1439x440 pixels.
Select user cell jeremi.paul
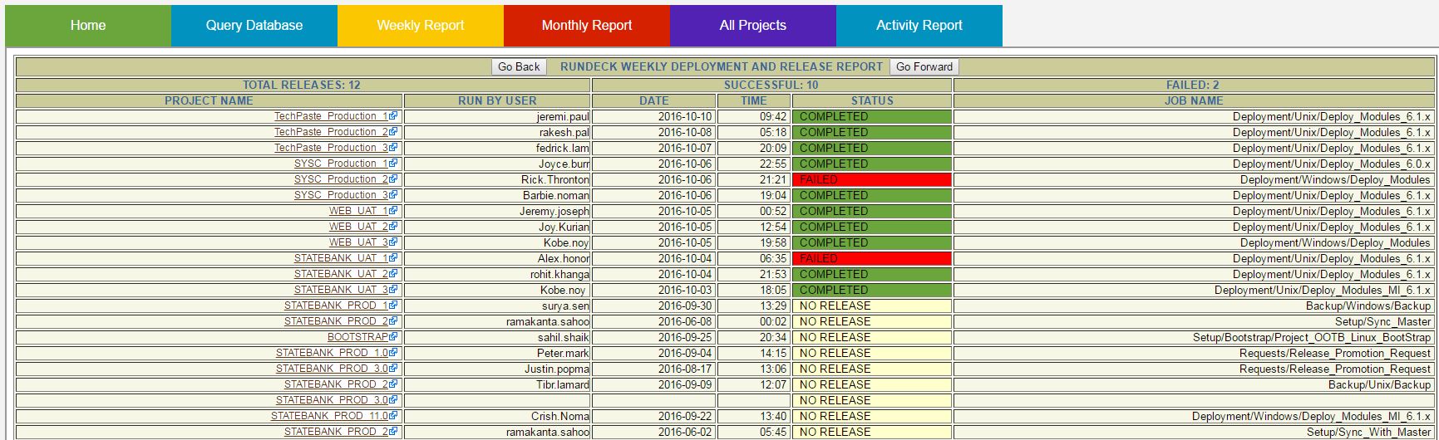pyautogui.click(x=497, y=116)
